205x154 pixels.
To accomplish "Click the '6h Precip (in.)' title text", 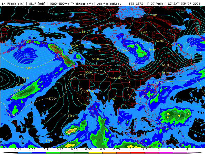I will click(x=13, y=4).
